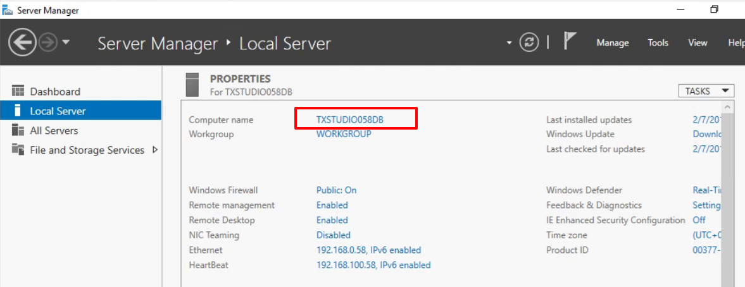Click Remote Desktop Enabled link
The image size is (745, 287).
pos(332,220)
